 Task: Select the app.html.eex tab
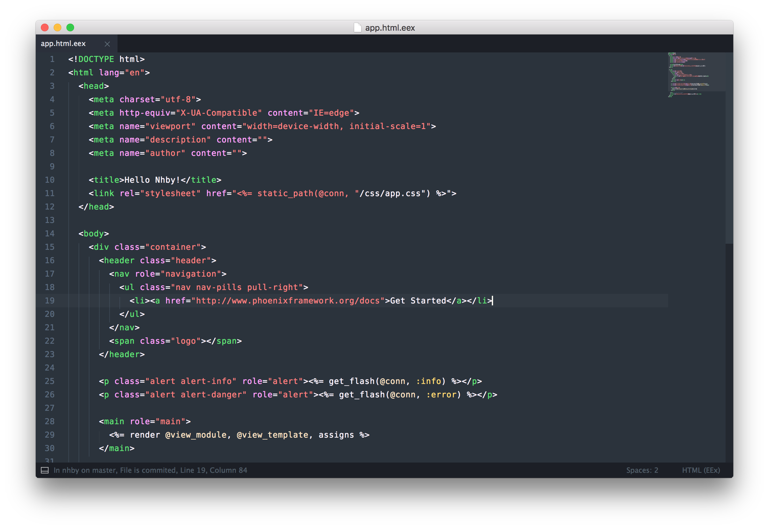coord(63,44)
